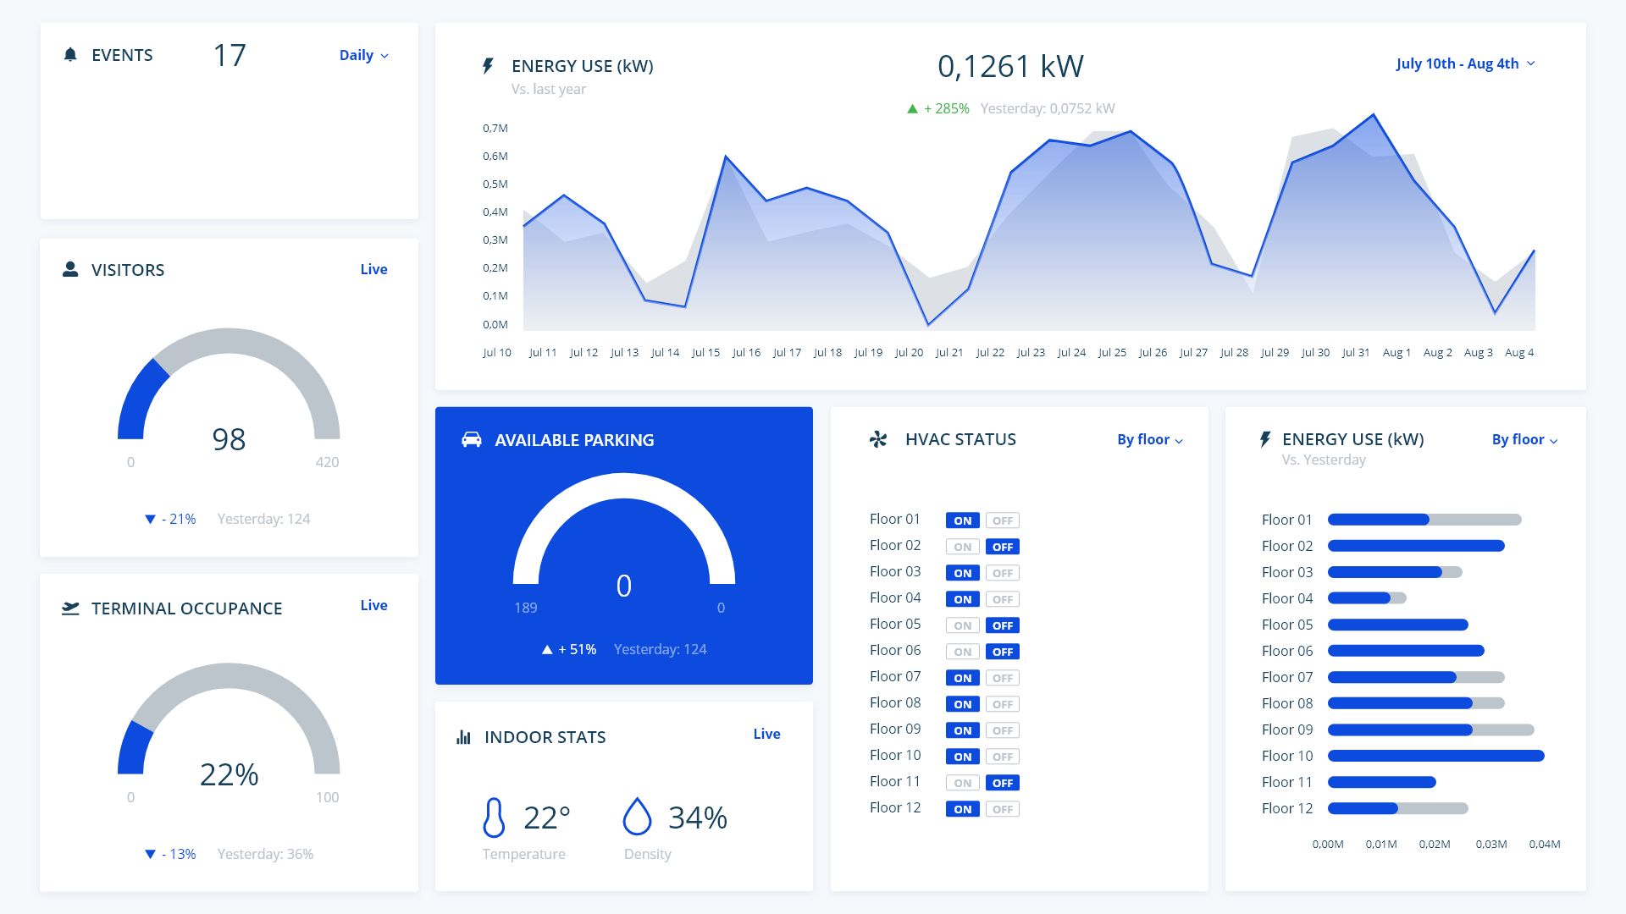Click the Events count 17
This screenshot has width=1626, height=914.
click(230, 55)
